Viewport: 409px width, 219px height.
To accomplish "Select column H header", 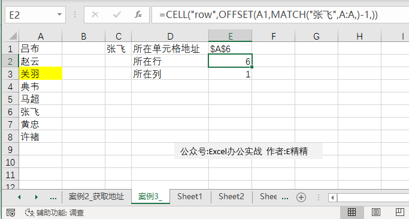I will coord(359,36).
